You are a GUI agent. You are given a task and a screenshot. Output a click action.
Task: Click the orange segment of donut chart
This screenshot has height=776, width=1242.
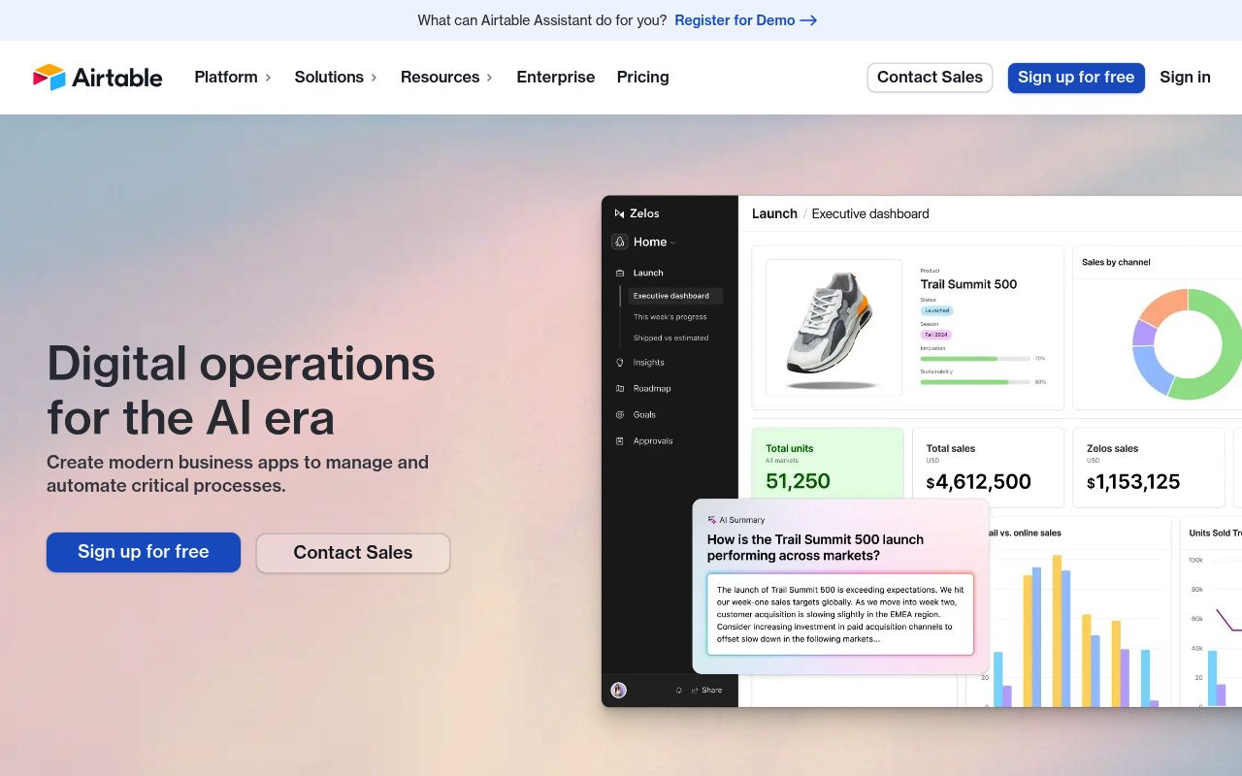point(1165,306)
